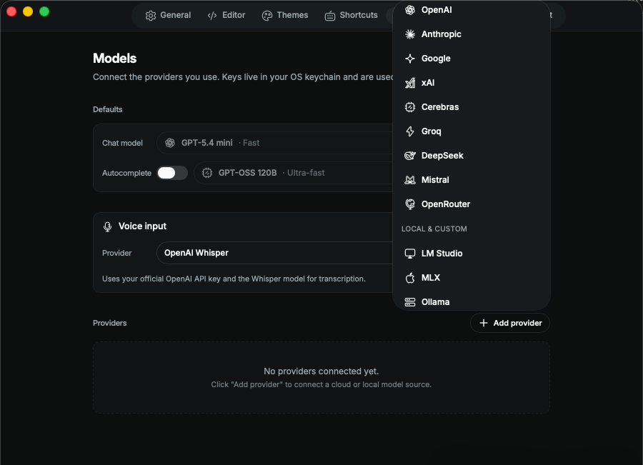Choose Anthropic from the provider menu

point(472,34)
